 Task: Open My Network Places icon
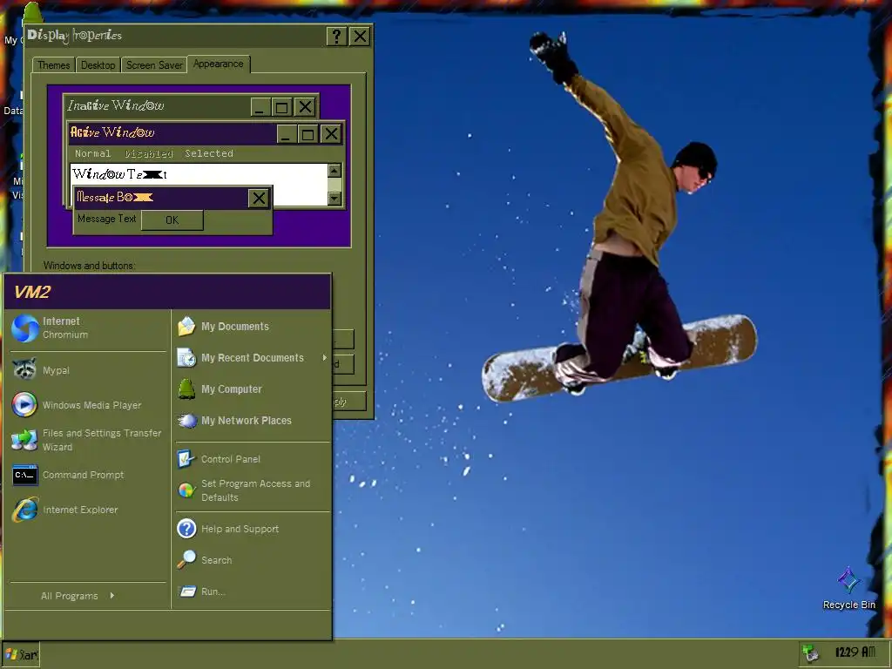point(186,421)
